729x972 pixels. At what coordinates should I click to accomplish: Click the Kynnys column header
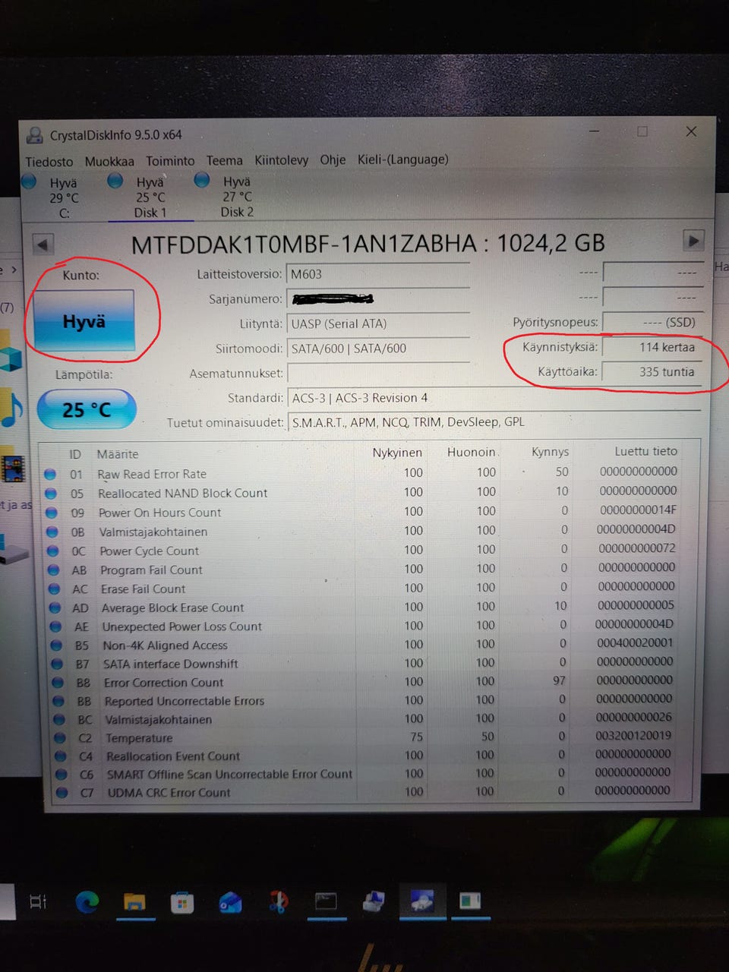550,451
